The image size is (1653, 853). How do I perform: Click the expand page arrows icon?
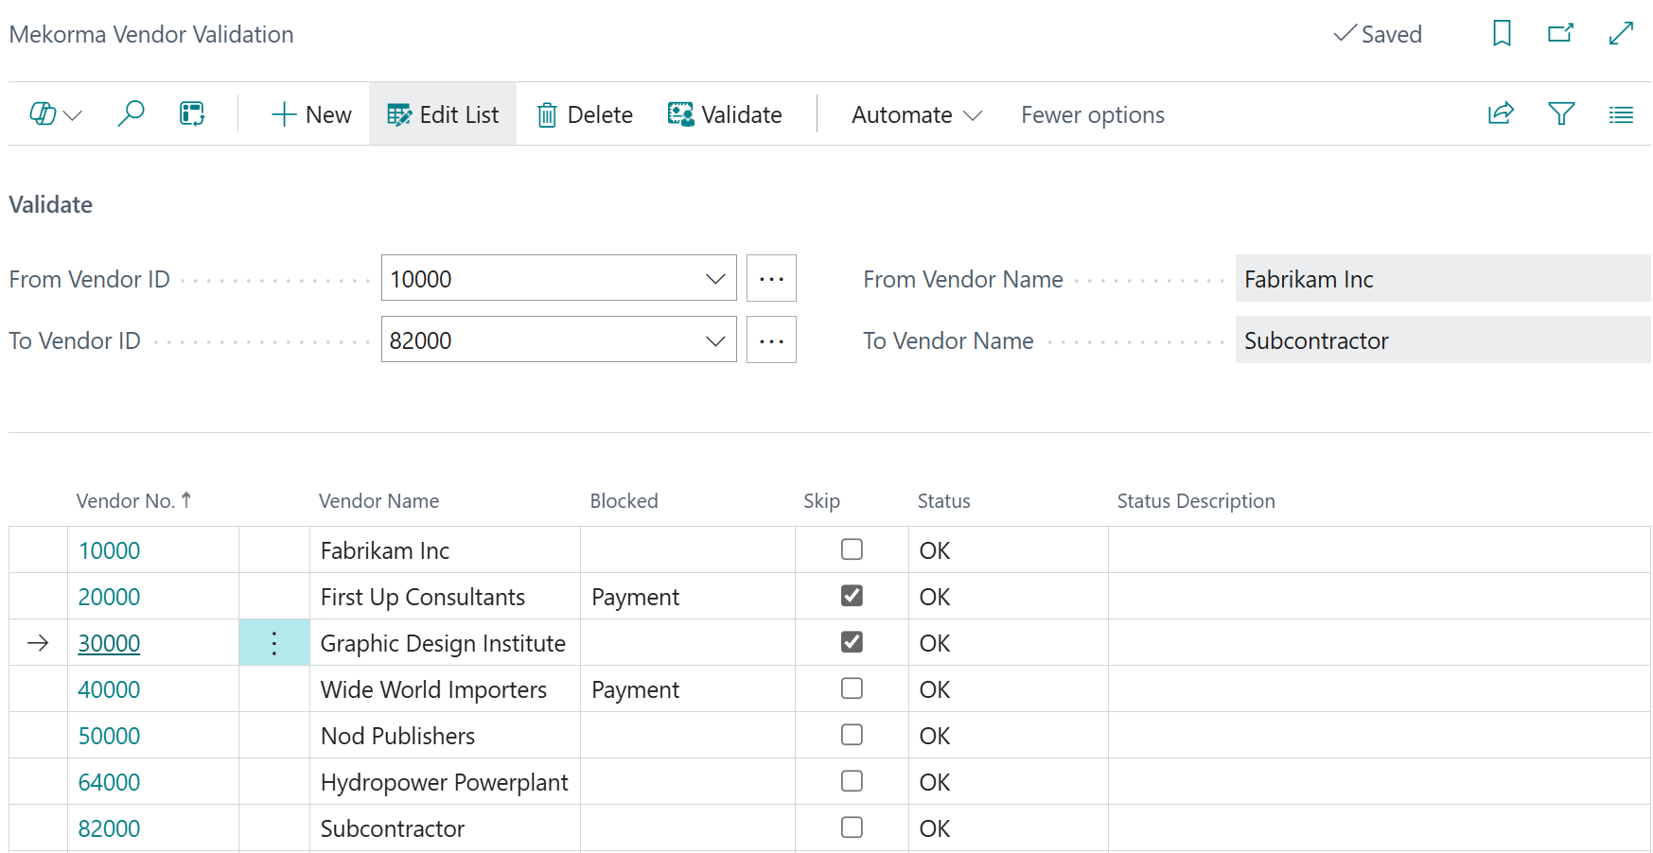coord(1621,34)
